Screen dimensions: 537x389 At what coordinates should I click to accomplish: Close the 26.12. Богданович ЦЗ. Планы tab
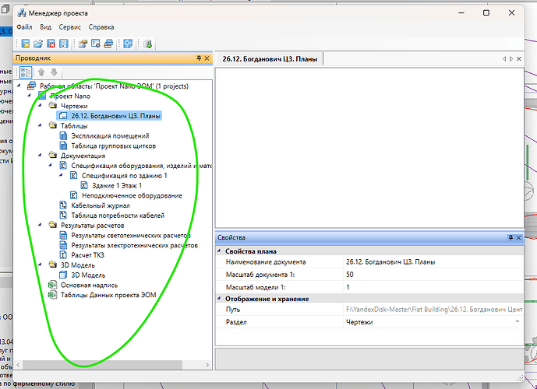(x=519, y=59)
